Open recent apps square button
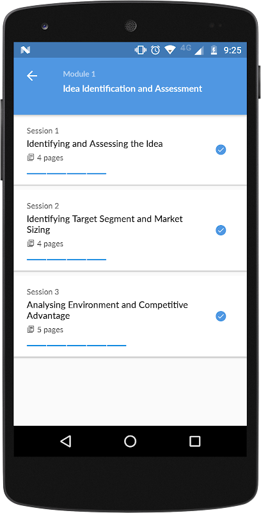Viewport: 261px width, 513px height. pyautogui.click(x=194, y=441)
